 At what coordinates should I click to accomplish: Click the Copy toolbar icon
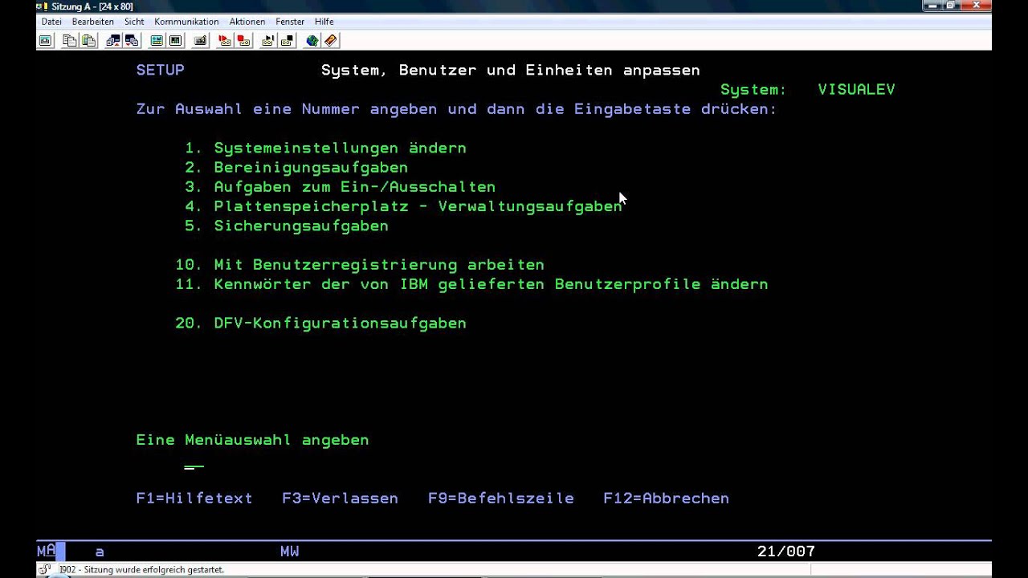pyautogui.click(x=70, y=40)
